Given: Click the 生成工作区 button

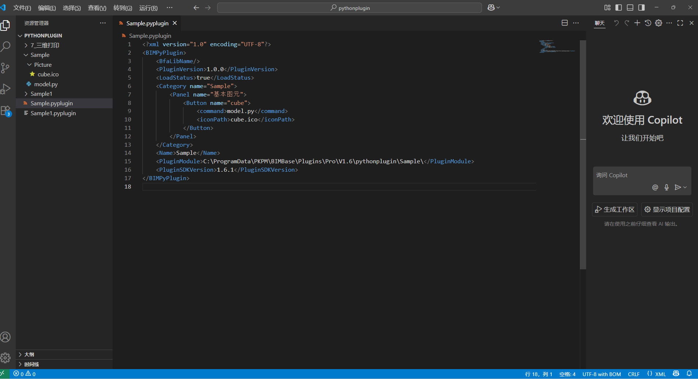Looking at the screenshot, I should 615,209.
